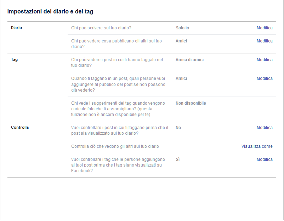Click the Non disponibile value
This screenshot has height=221, width=284.
(191, 103)
